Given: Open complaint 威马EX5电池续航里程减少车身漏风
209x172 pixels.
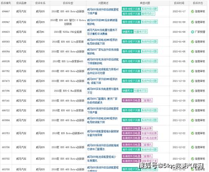Looking at the screenshot, I should [x=102, y=159].
